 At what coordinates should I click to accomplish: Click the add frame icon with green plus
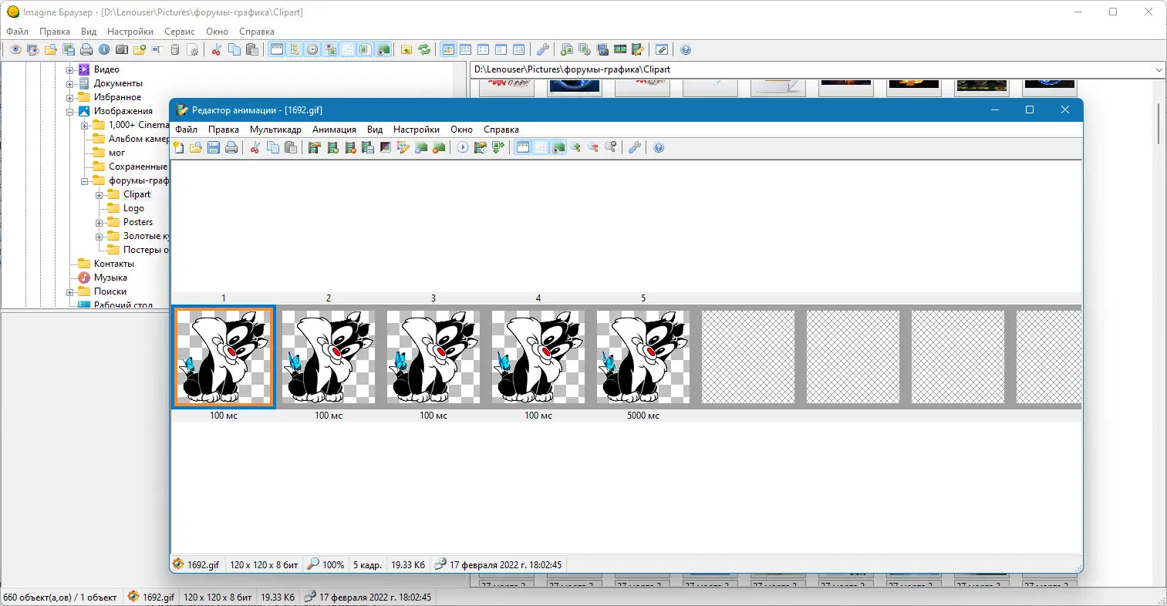click(333, 147)
